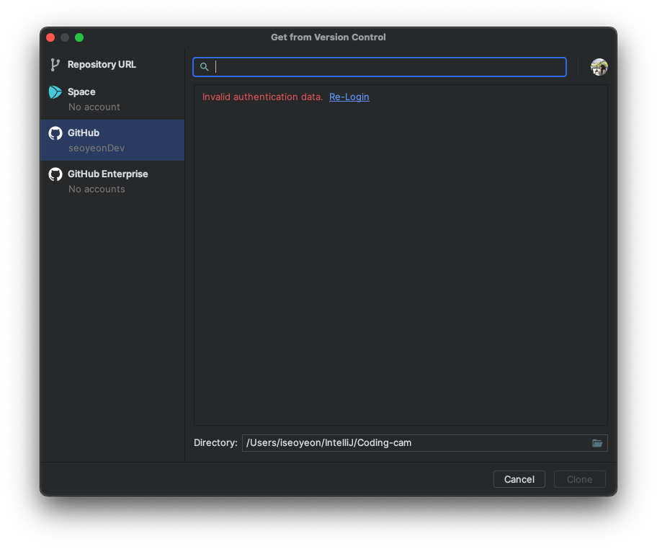Select the Space provider entry
Screen dimensions: 657x549
[112, 99]
